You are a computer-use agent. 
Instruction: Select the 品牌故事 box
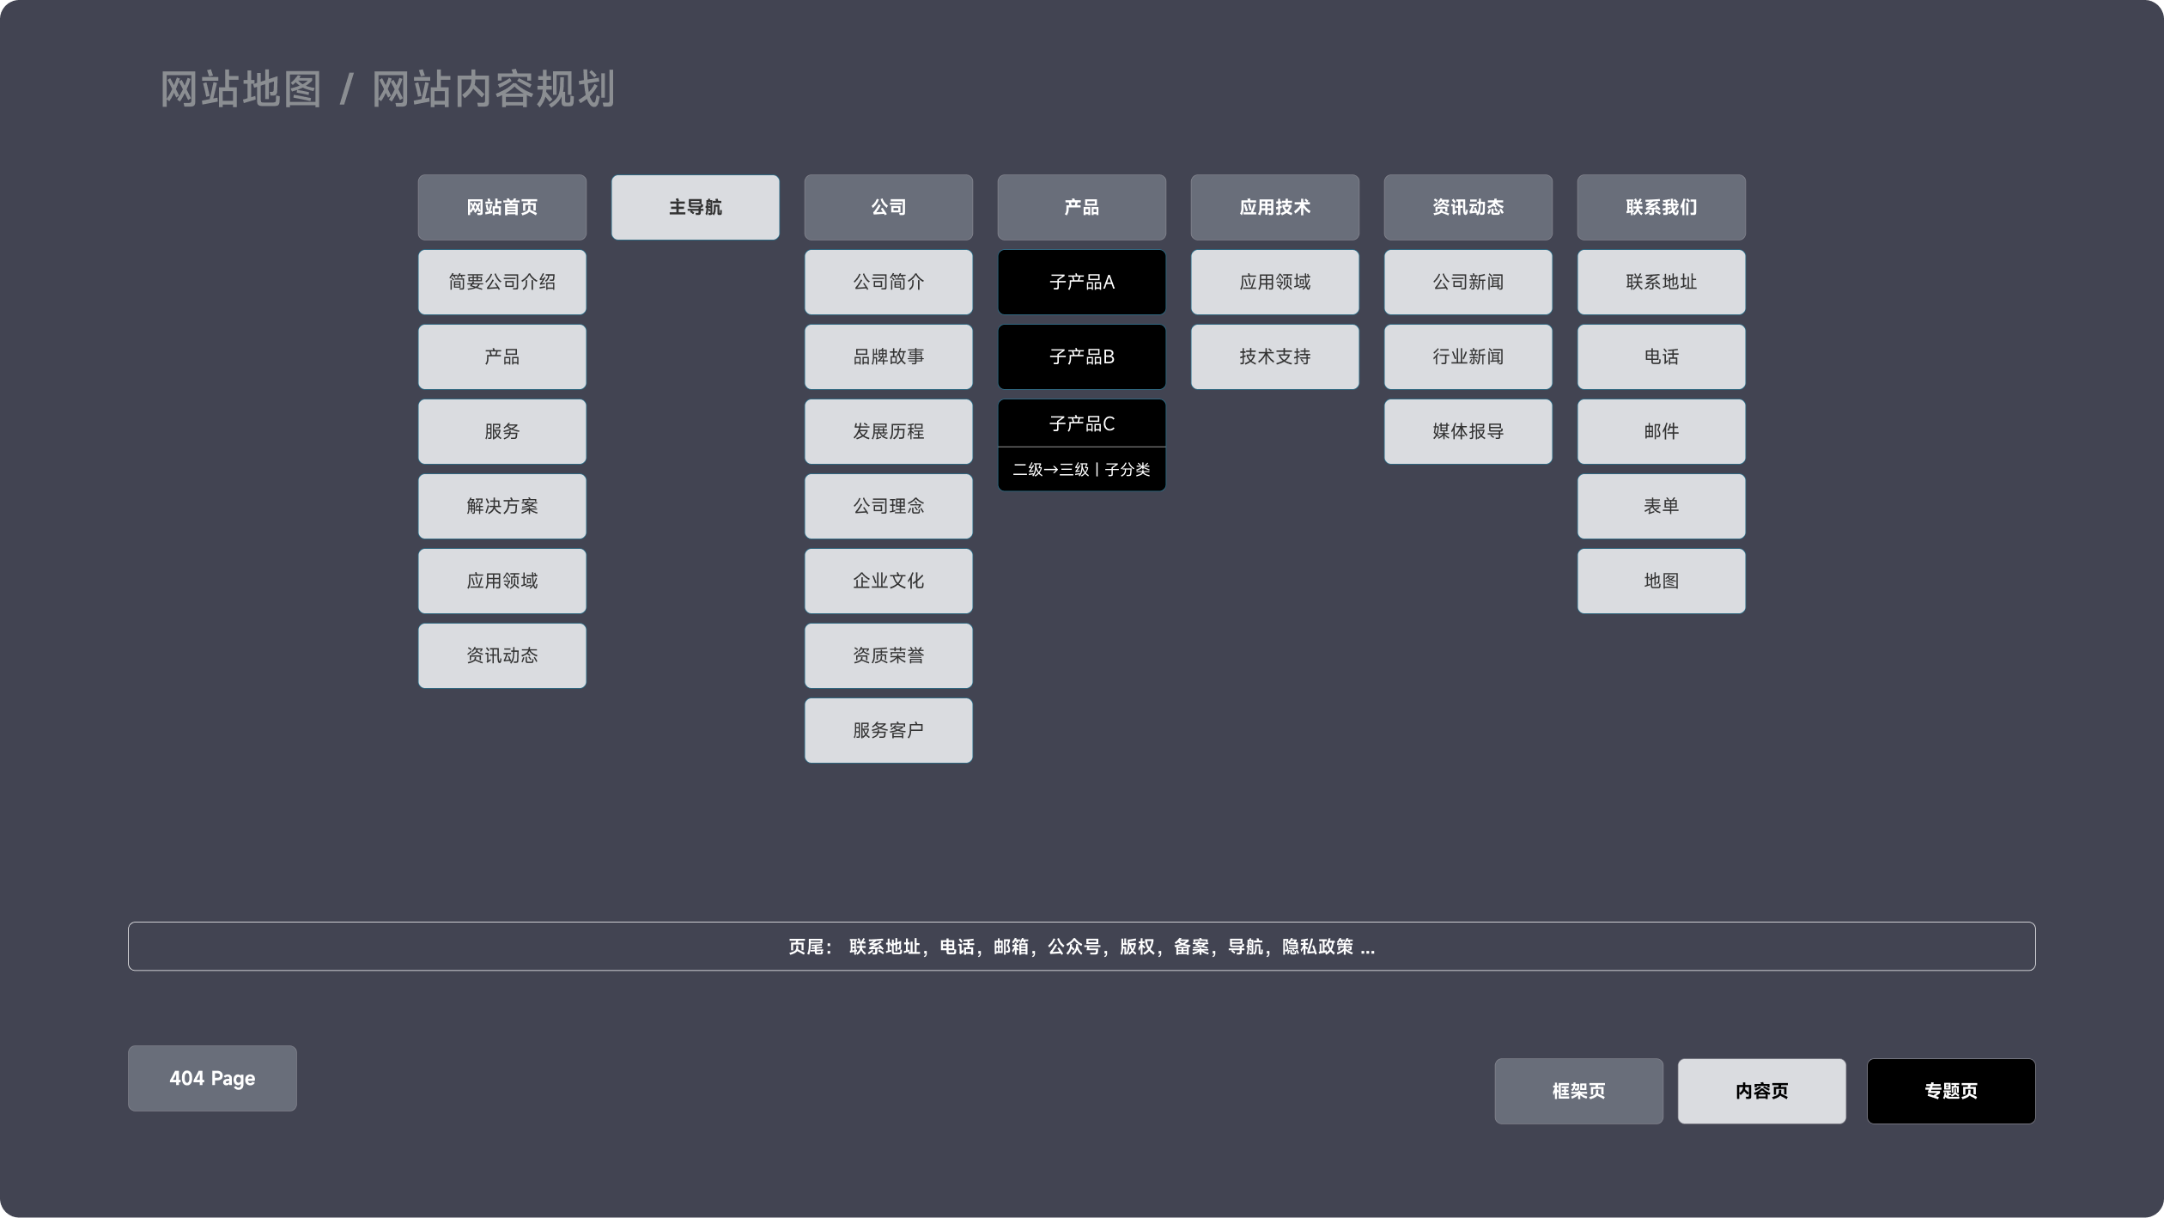point(888,356)
